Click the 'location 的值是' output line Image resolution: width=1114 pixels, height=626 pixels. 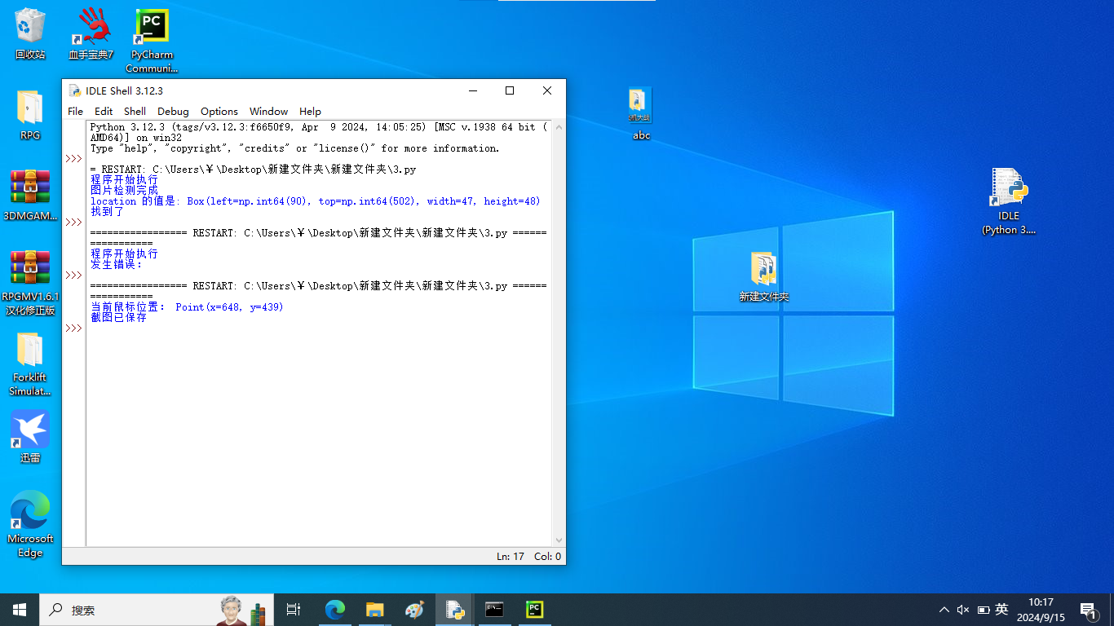[315, 201]
